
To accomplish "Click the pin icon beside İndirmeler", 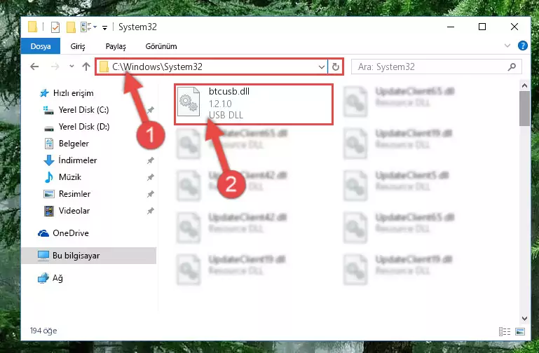I will pyautogui.click(x=150, y=160).
